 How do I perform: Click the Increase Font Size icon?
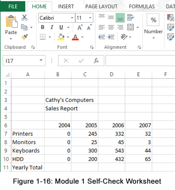[80, 27]
